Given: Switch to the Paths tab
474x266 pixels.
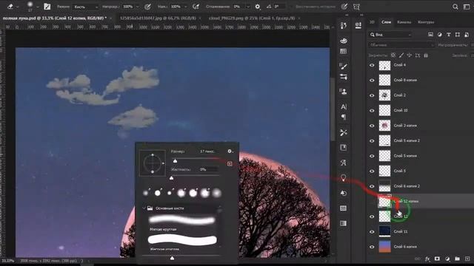Looking at the screenshot, I should coord(426,22).
